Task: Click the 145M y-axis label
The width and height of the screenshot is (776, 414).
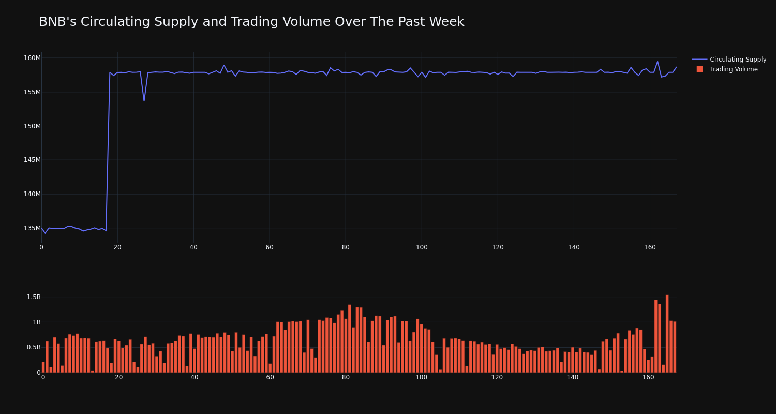Action: (32, 160)
